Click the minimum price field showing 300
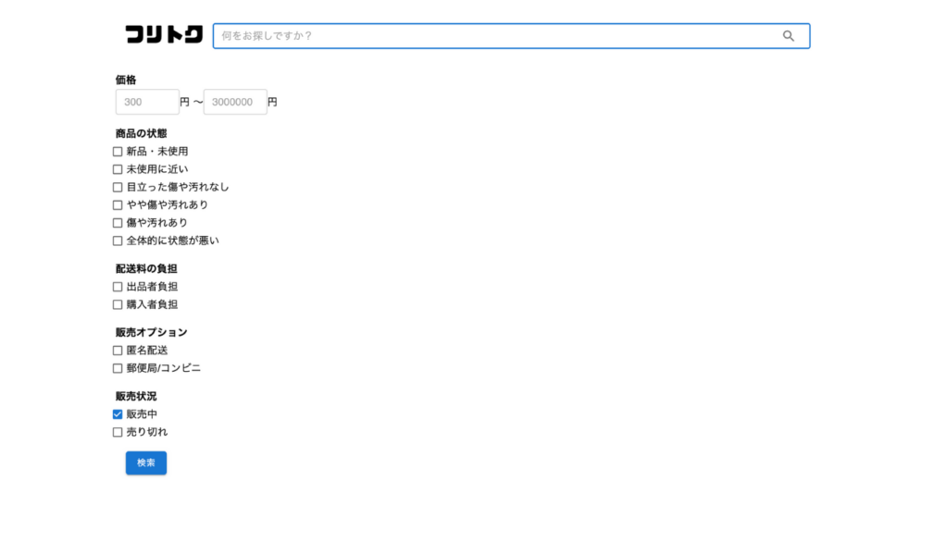This screenshot has height=543, width=948. coord(147,102)
